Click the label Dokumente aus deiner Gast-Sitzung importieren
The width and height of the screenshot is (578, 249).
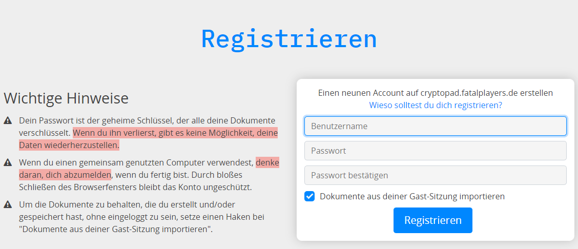tap(412, 196)
